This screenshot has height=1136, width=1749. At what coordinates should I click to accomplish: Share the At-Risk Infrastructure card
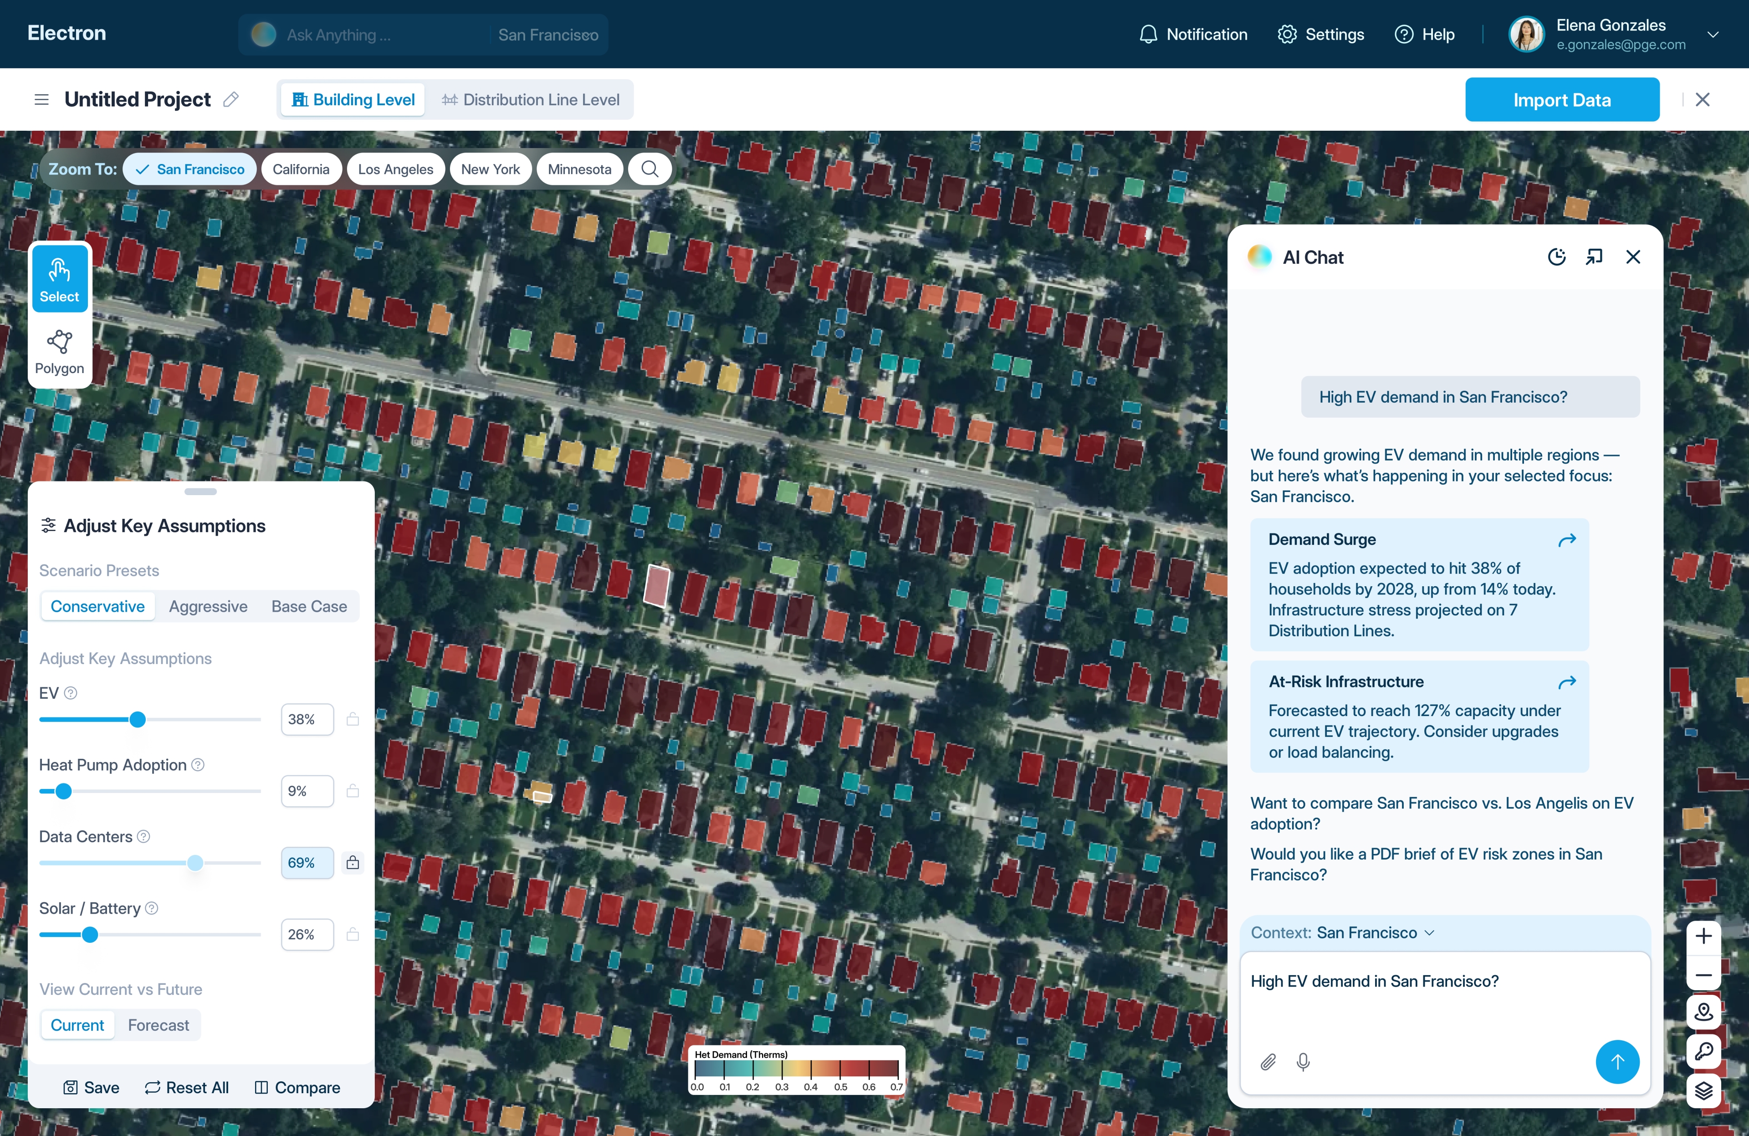pos(1567,683)
